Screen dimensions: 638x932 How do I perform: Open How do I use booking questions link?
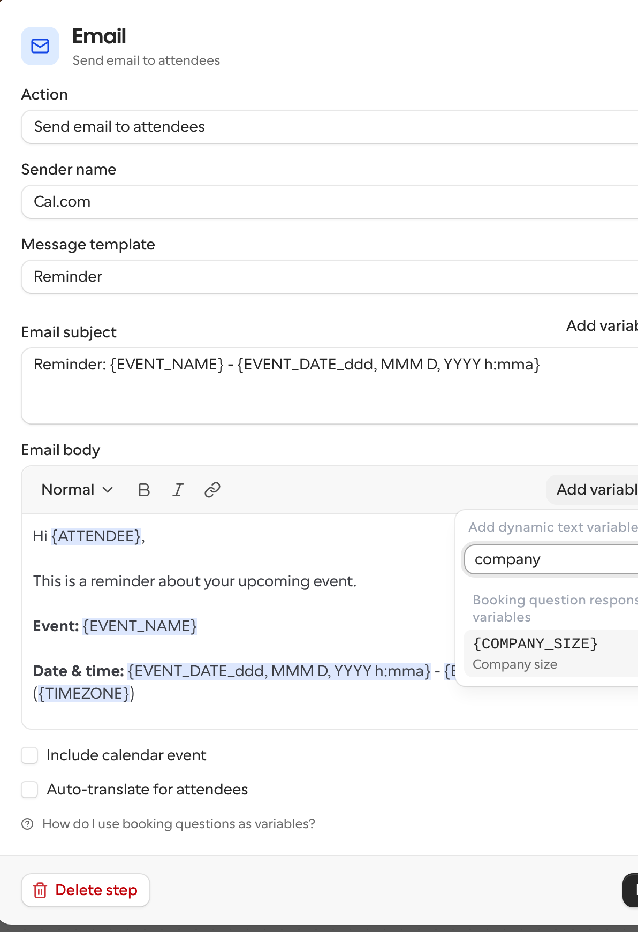(179, 824)
